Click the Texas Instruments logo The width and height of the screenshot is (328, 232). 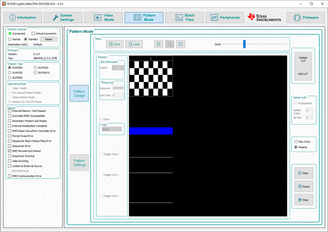coord(264,17)
